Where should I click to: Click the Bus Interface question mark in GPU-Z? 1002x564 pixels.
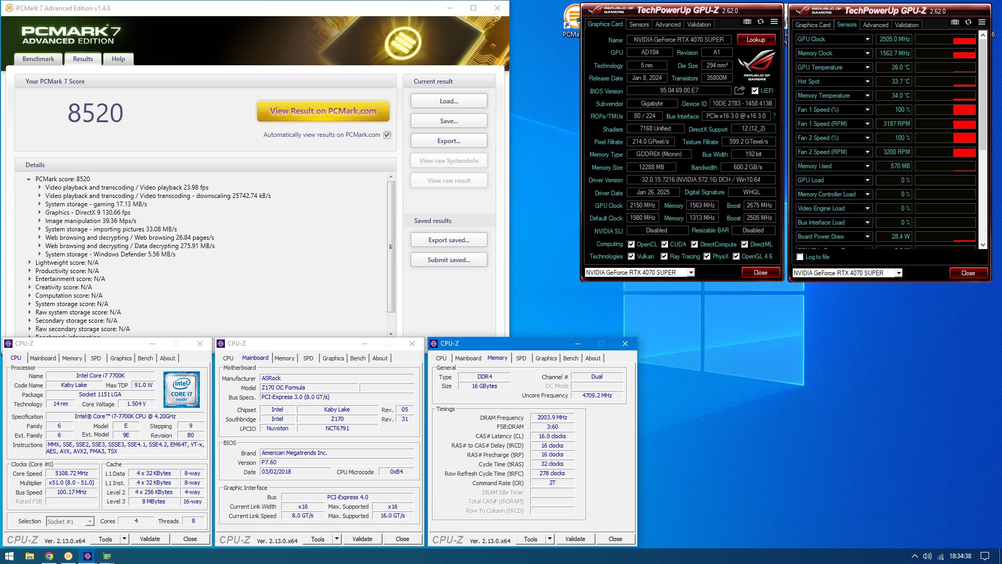point(774,116)
